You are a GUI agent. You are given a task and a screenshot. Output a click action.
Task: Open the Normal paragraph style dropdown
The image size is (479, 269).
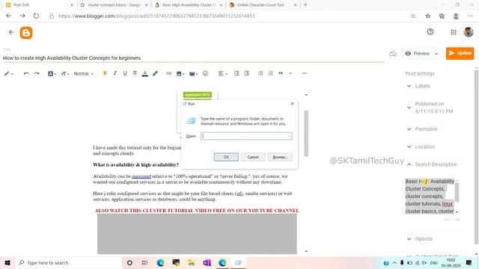83,73
